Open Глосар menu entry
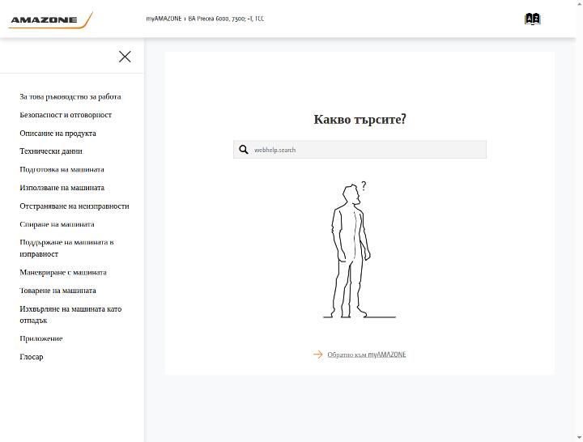This screenshot has height=442, width=583. (32, 356)
